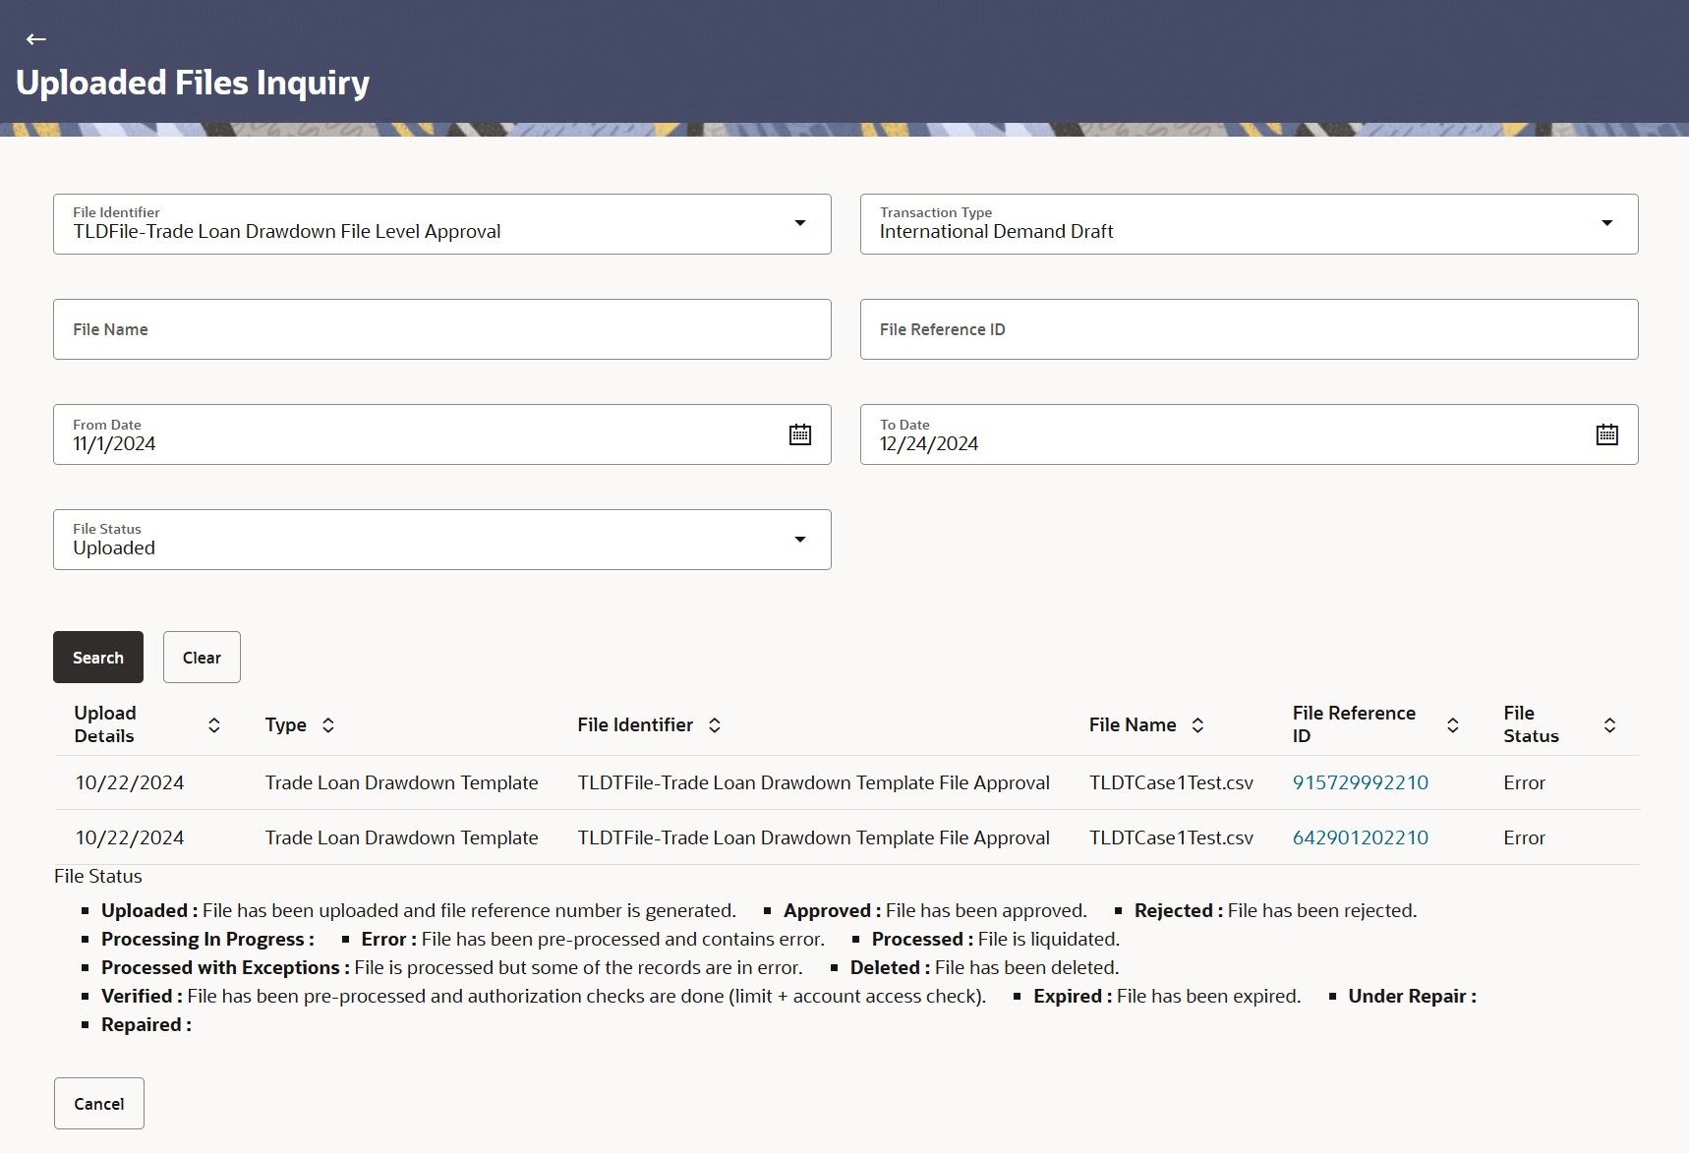The image size is (1689, 1153).
Task: Sort by Upload Details column
Action: (214, 725)
